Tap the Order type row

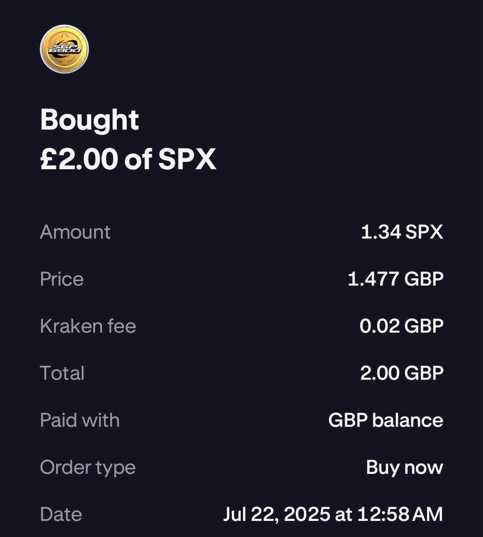242,467
